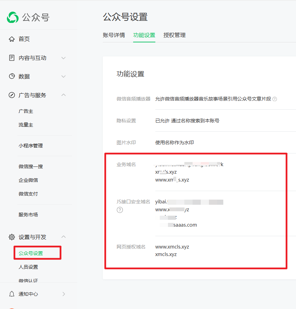
Task: Open 小程序管理 in the sidebar
Action: click(31, 146)
